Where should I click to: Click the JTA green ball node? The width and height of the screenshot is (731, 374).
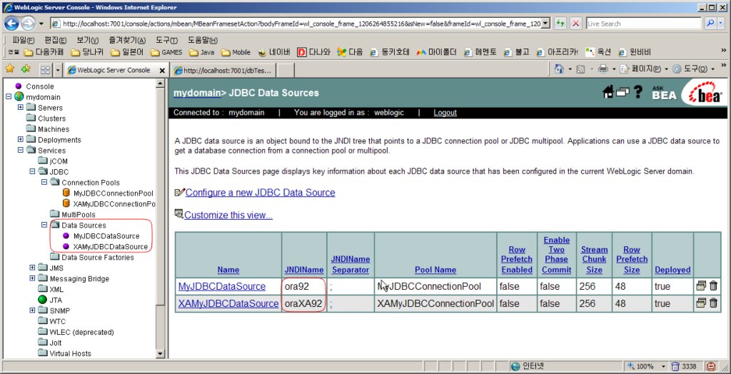click(x=42, y=300)
